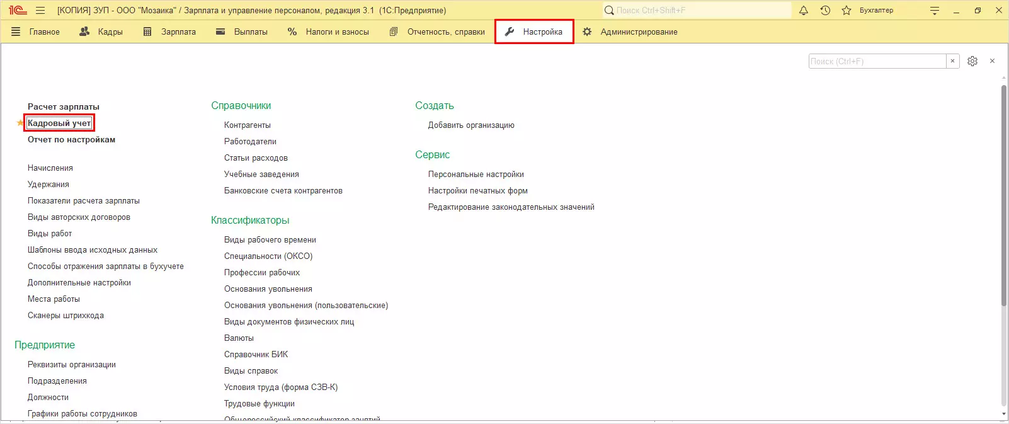Open Виды авторских договоров
The height and width of the screenshot is (424, 1009).
coord(79,217)
